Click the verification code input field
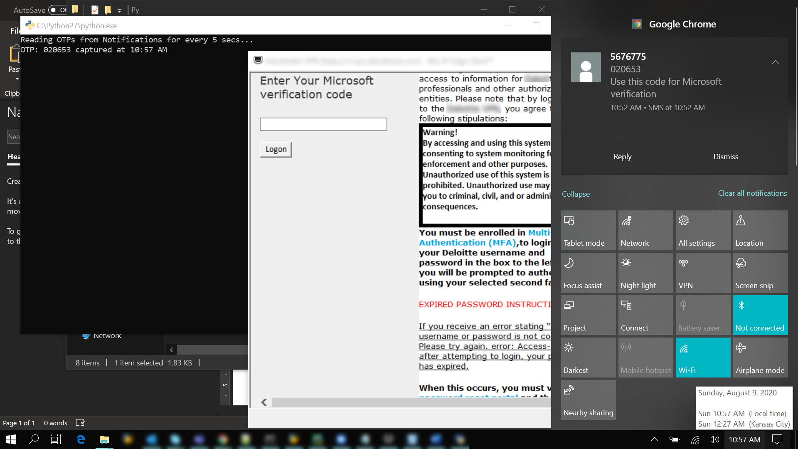The width and height of the screenshot is (798, 449). coord(323,124)
